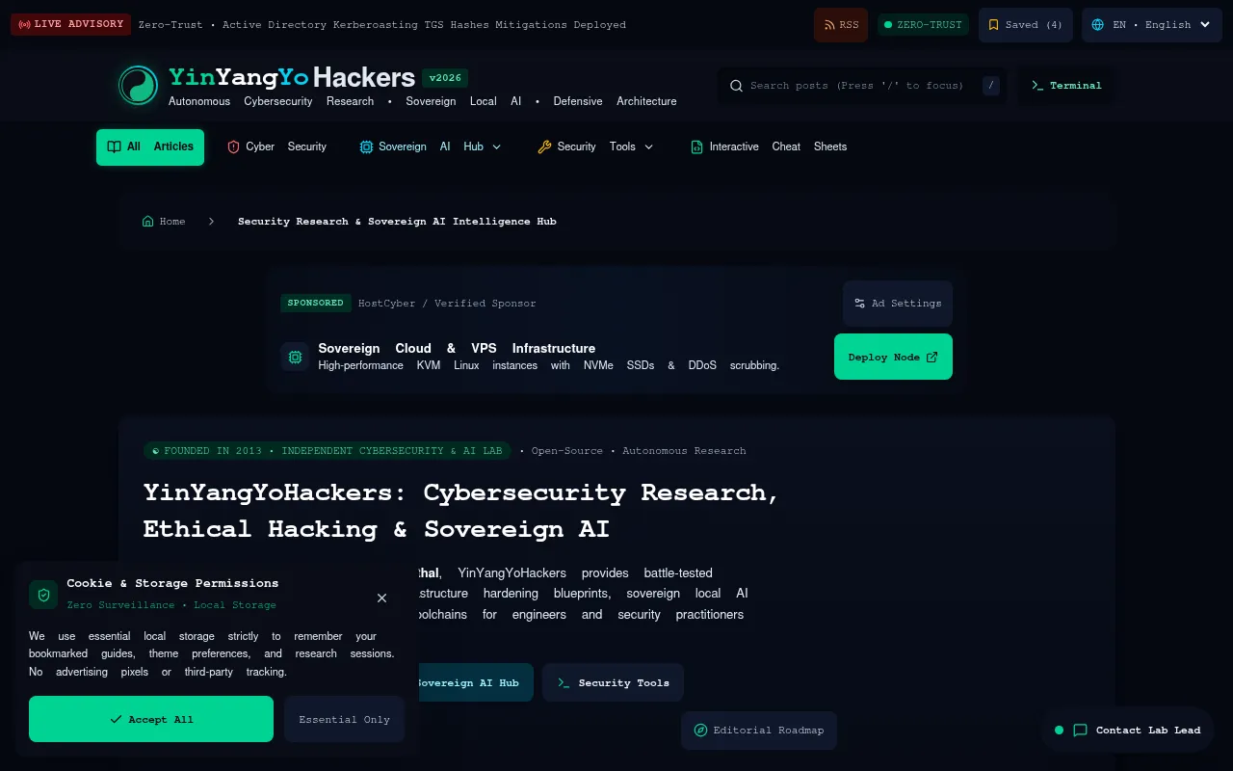Click the document icon beside Interactive Cheat Sheets
Screen dimensions: 1233x771
tap(696, 147)
